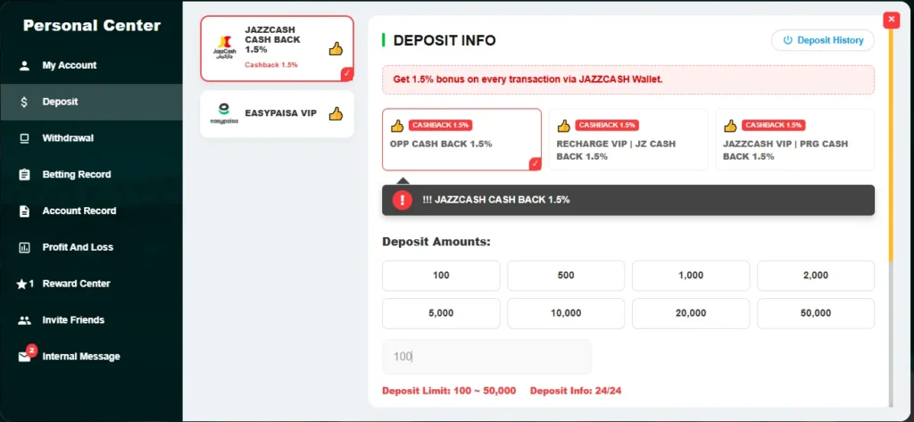Screen dimensions: 914x422
Task: Select deposit amount 2,000
Action: tap(816, 276)
